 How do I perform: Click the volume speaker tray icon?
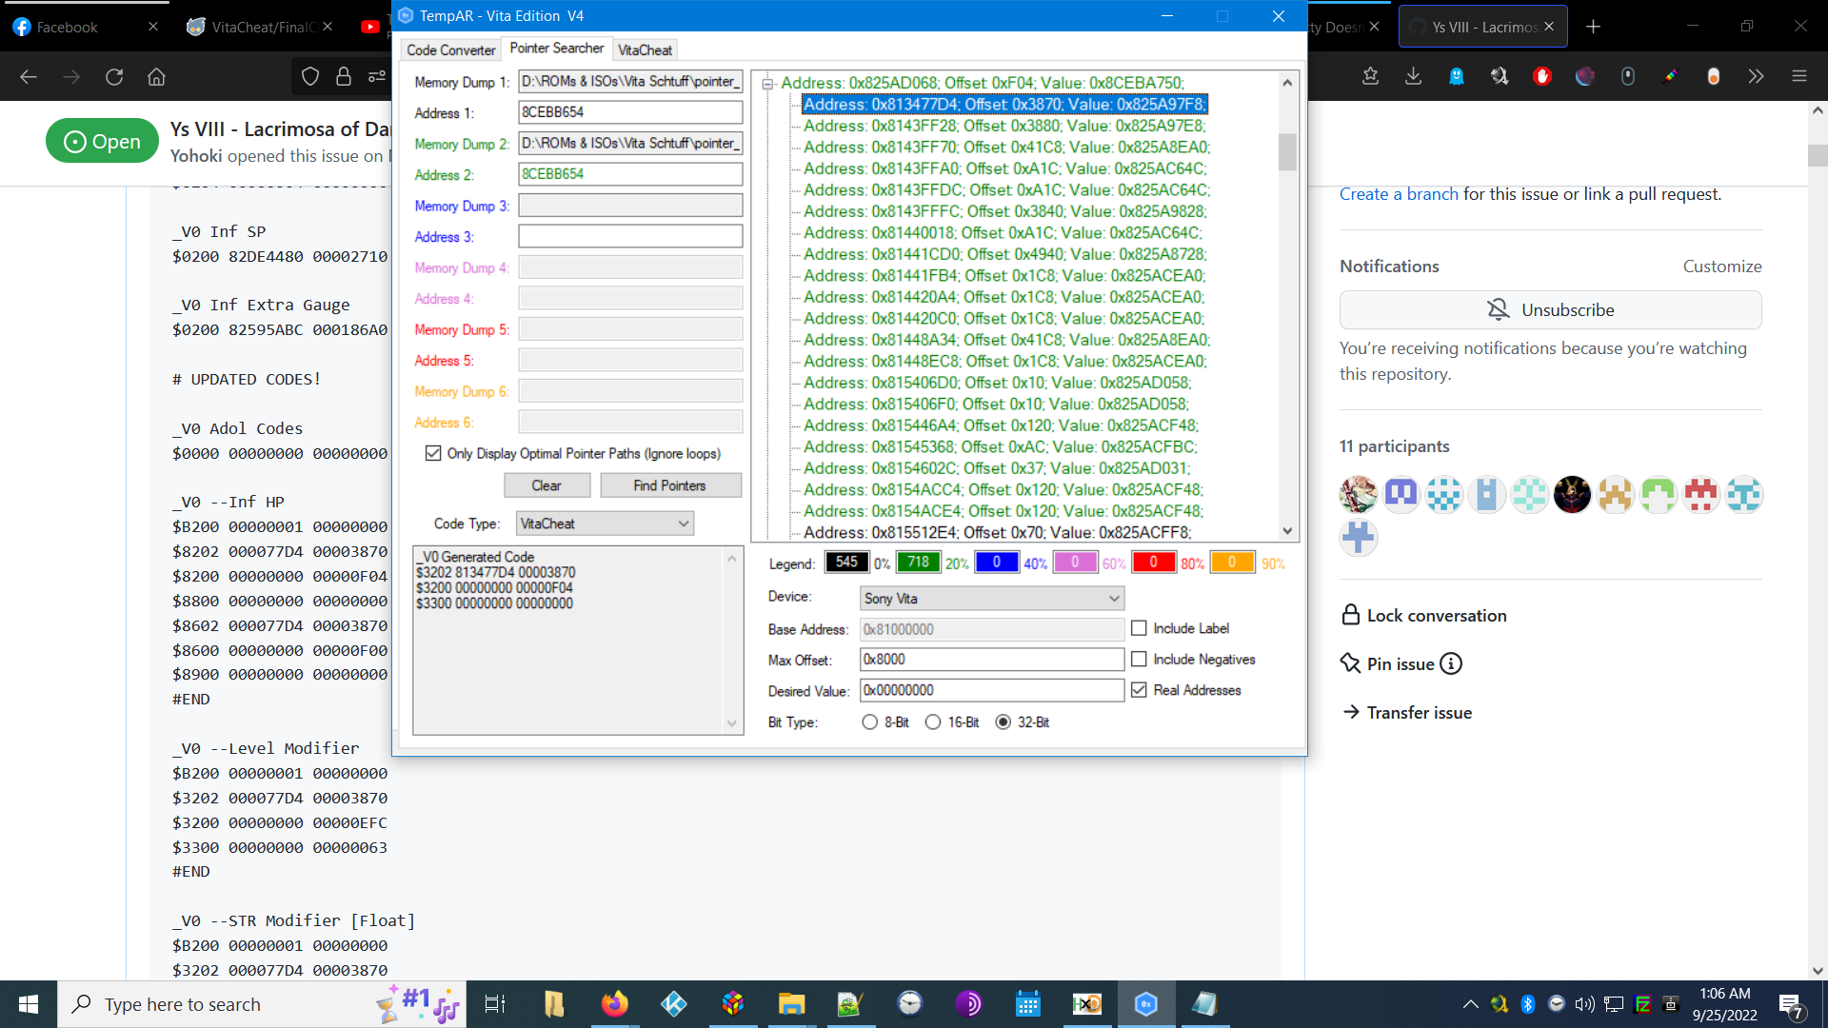click(x=1584, y=1004)
